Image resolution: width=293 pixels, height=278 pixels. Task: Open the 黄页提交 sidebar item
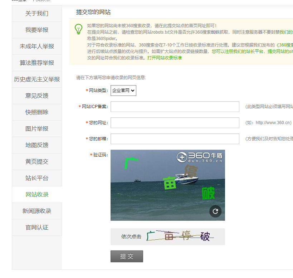[37, 161]
